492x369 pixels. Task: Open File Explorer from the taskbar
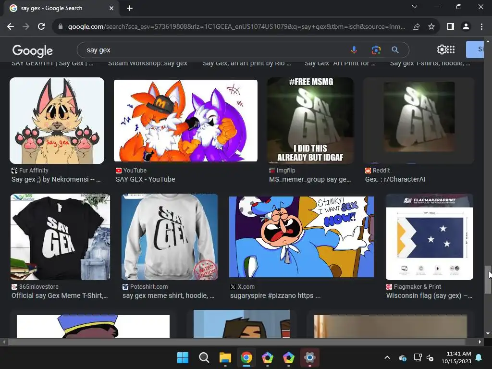coord(225,357)
